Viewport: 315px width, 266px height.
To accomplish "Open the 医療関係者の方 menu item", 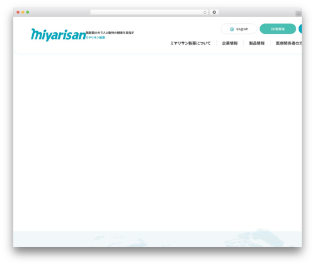I will click(x=289, y=43).
